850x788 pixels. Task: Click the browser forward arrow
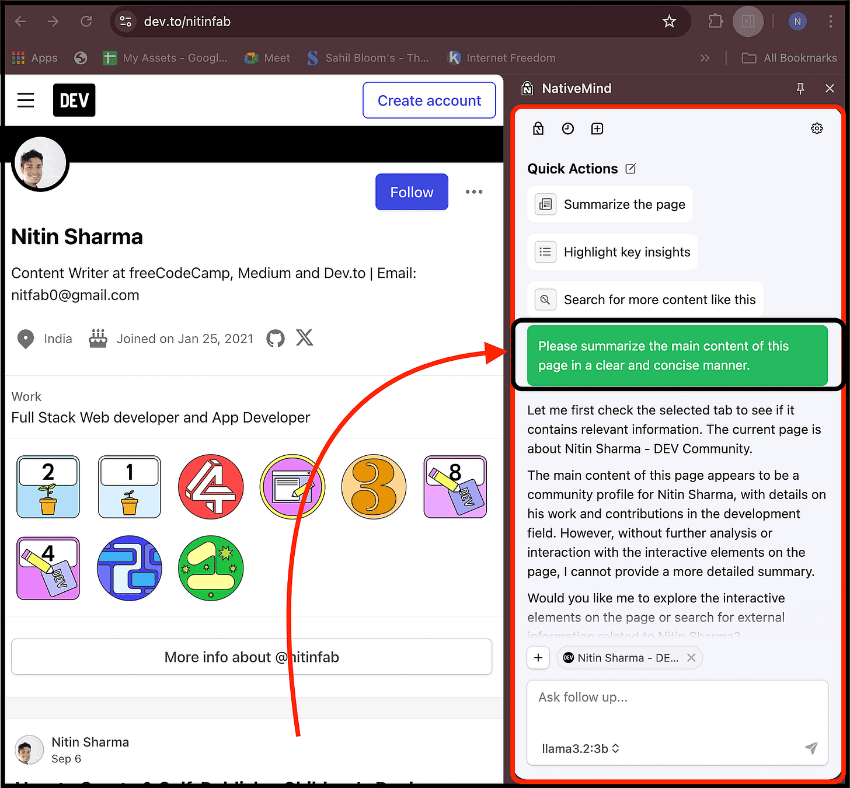[x=53, y=22]
